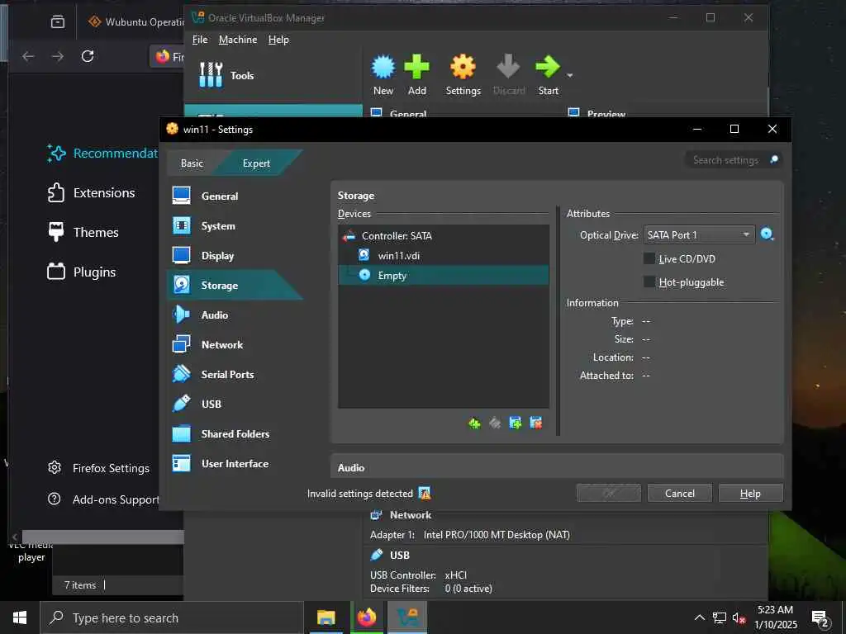Click the green Add machine icon
The width and height of the screenshot is (846, 634).
[x=416, y=67]
